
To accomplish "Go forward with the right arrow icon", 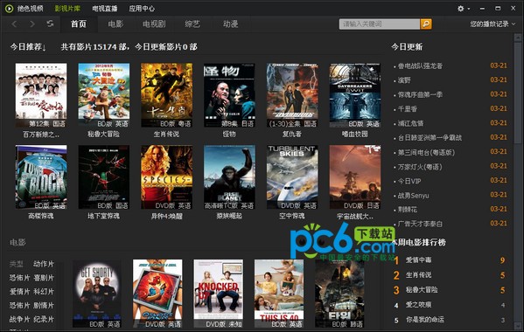I will tap(32, 24).
